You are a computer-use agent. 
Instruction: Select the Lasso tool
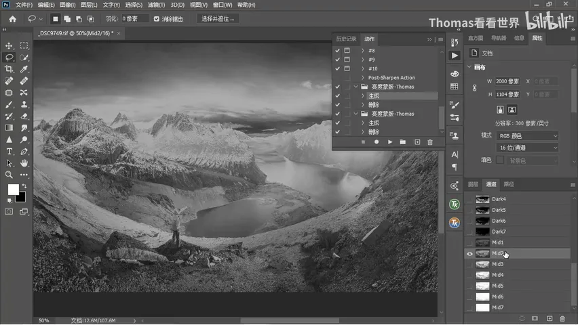[9, 58]
